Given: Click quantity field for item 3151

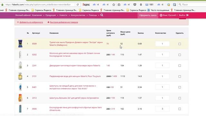Looking at the screenshot, I should (162, 76).
